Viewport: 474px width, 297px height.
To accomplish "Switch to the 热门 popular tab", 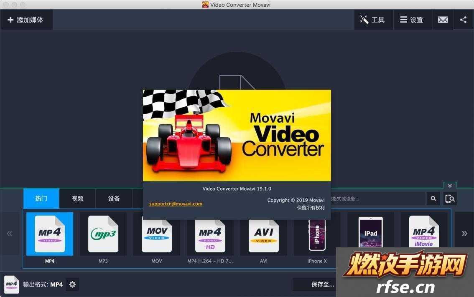I will click(x=41, y=198).
